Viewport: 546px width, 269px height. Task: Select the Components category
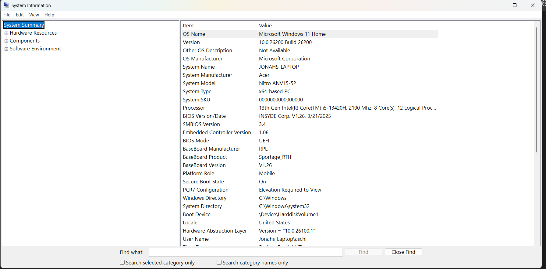coord(25,41)
